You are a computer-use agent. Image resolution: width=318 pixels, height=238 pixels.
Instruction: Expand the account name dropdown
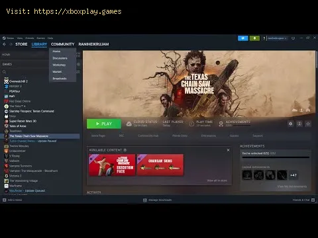pos(277,38)
